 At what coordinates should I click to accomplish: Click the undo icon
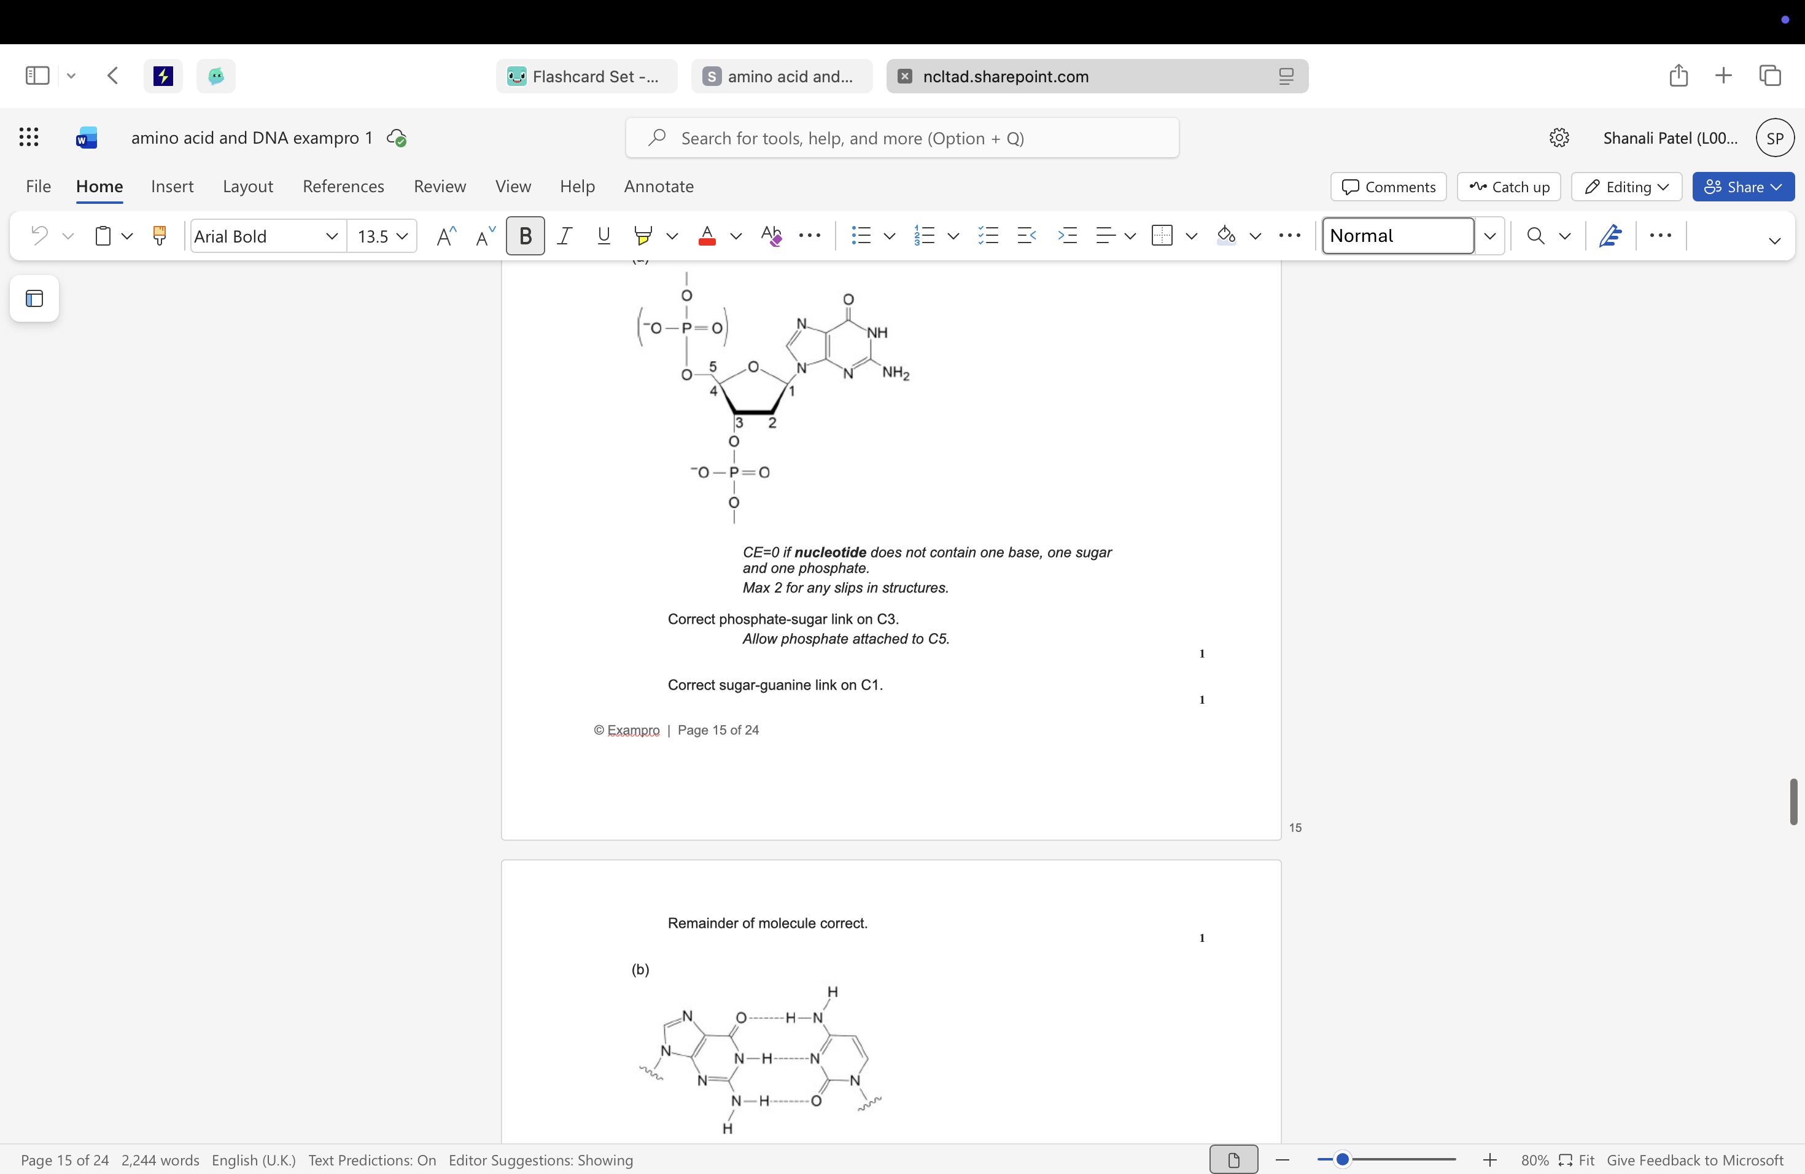click(x=39, y=236)
